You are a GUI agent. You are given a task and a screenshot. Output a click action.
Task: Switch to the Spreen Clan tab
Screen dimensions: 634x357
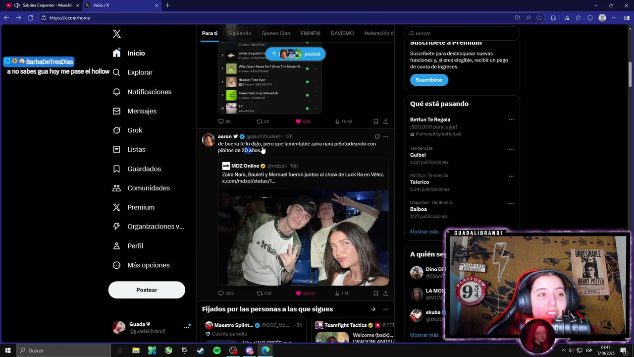276,33
